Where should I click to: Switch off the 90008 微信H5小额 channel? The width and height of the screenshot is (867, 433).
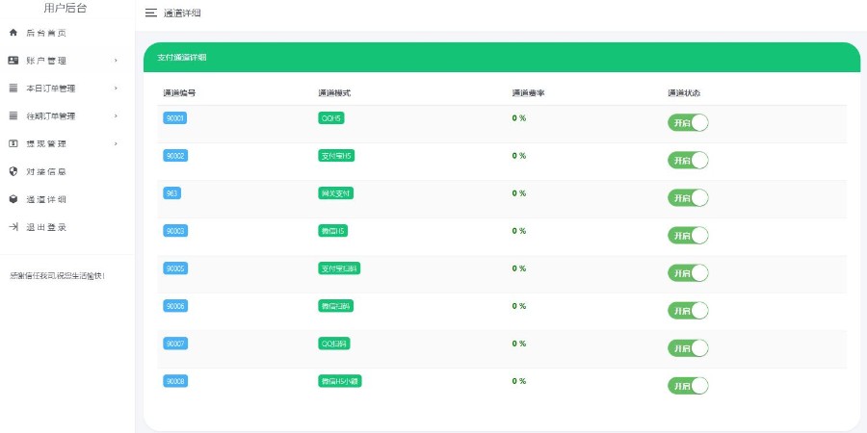(688, 386)
